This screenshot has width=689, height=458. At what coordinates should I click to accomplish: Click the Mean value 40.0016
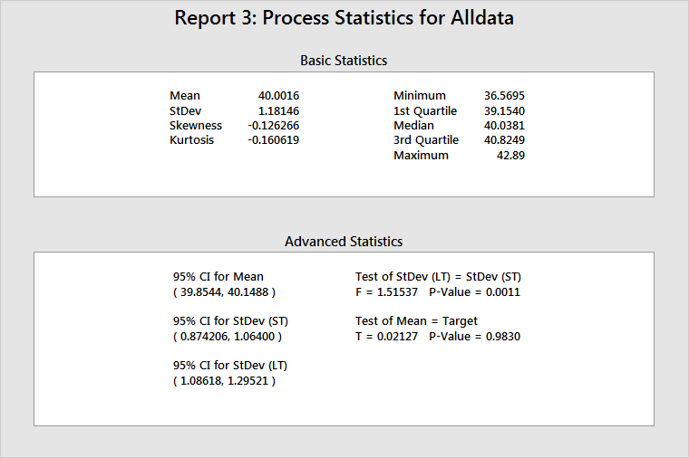point(278,96)
